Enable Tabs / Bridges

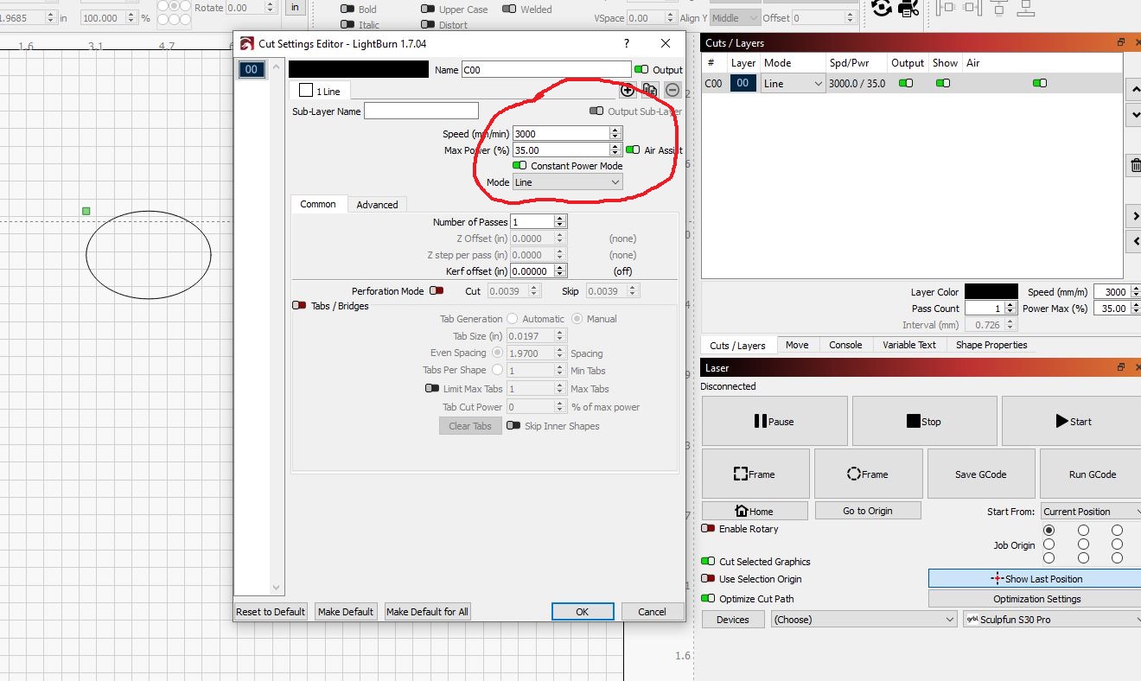(299, 306)
